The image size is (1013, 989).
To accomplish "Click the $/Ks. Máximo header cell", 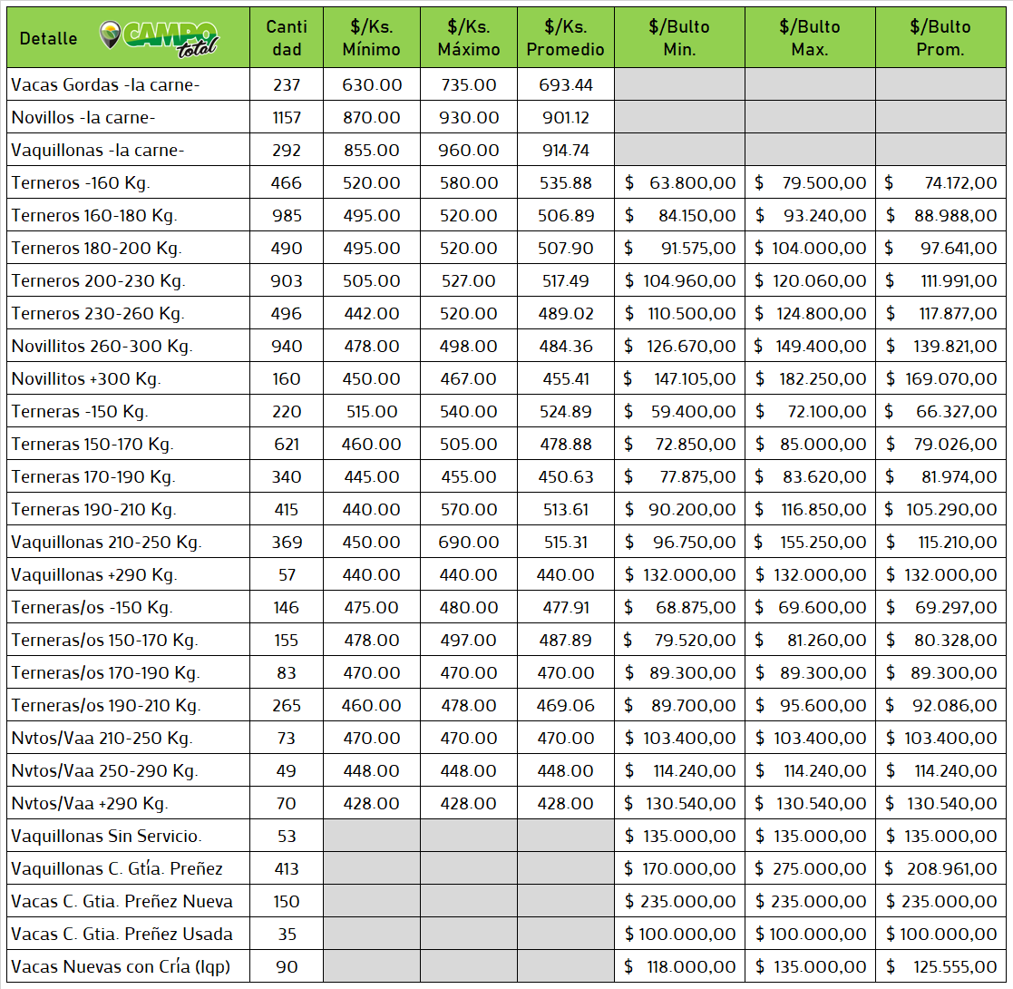I will click(x=469, y=38).
